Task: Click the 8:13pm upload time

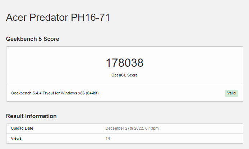Action: tap(152, 128)
